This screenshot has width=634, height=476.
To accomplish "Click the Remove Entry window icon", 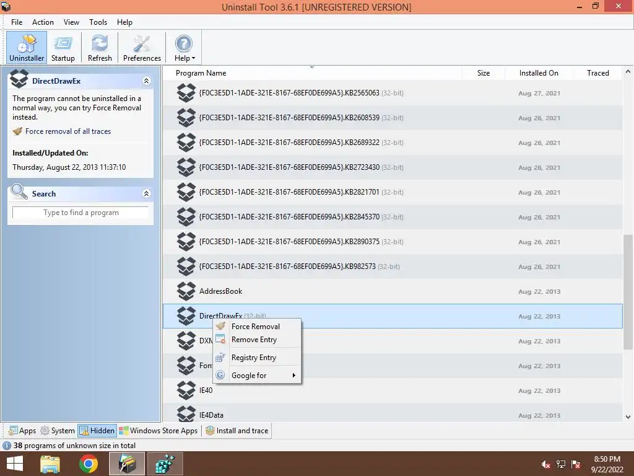I will click(220, 339).
